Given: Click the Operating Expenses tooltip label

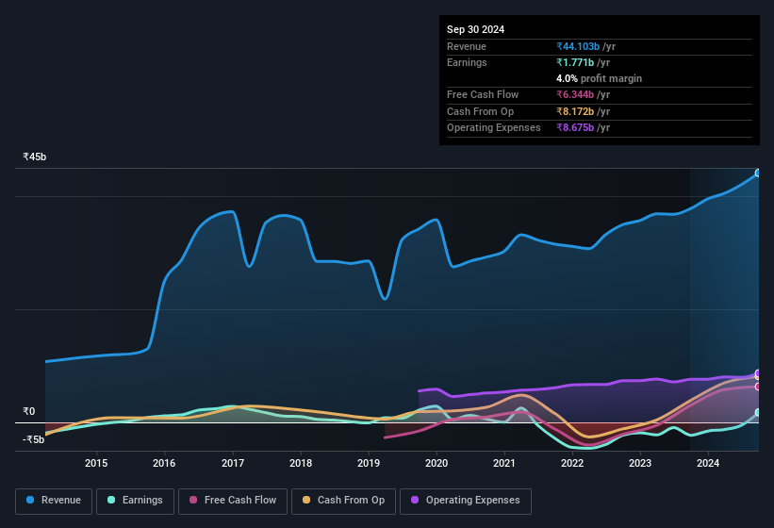Looking at the screenshot, I should tap(494, 128).
